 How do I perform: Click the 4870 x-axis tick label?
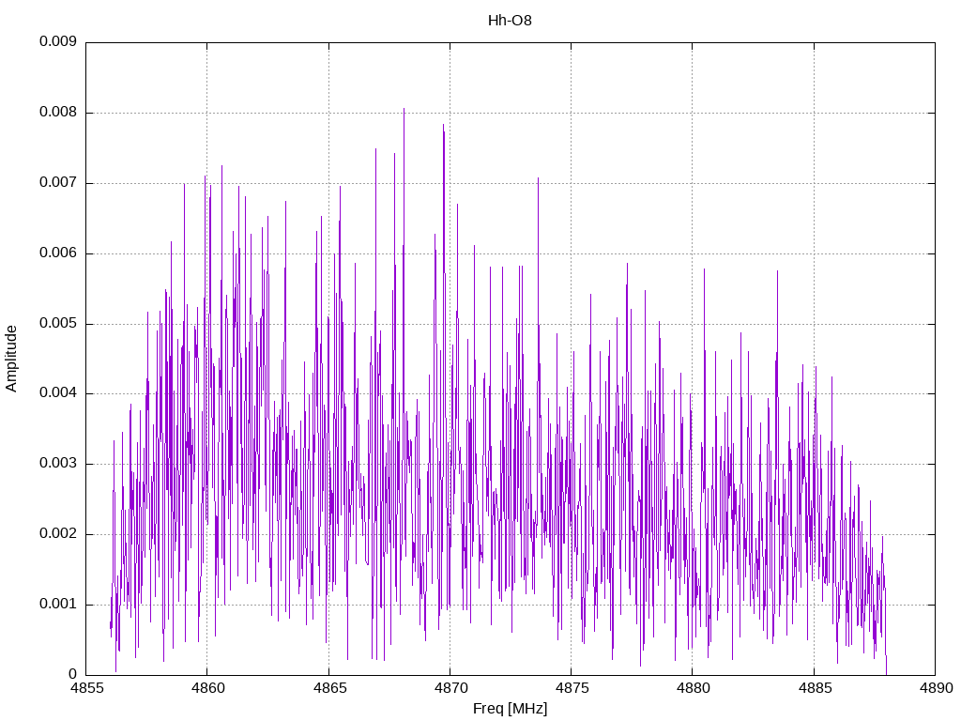[450, 688]
